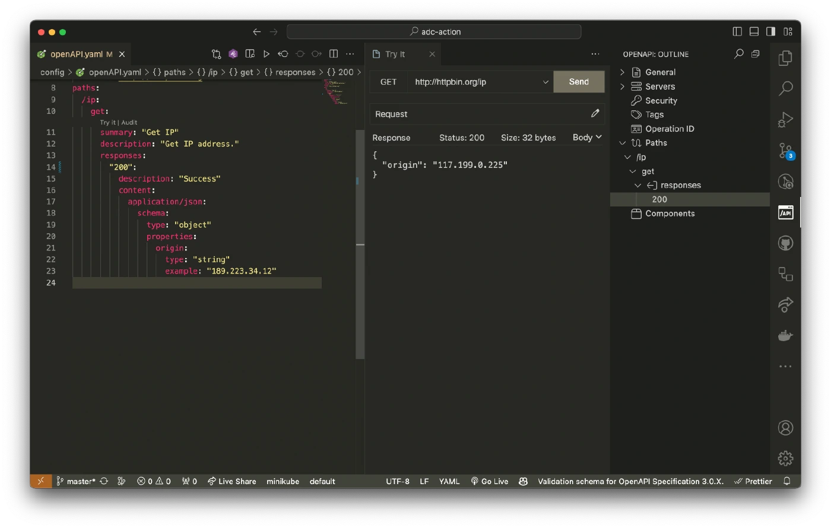Open the GitHub view in activity bar
The image size is (831, 528).
785,243
